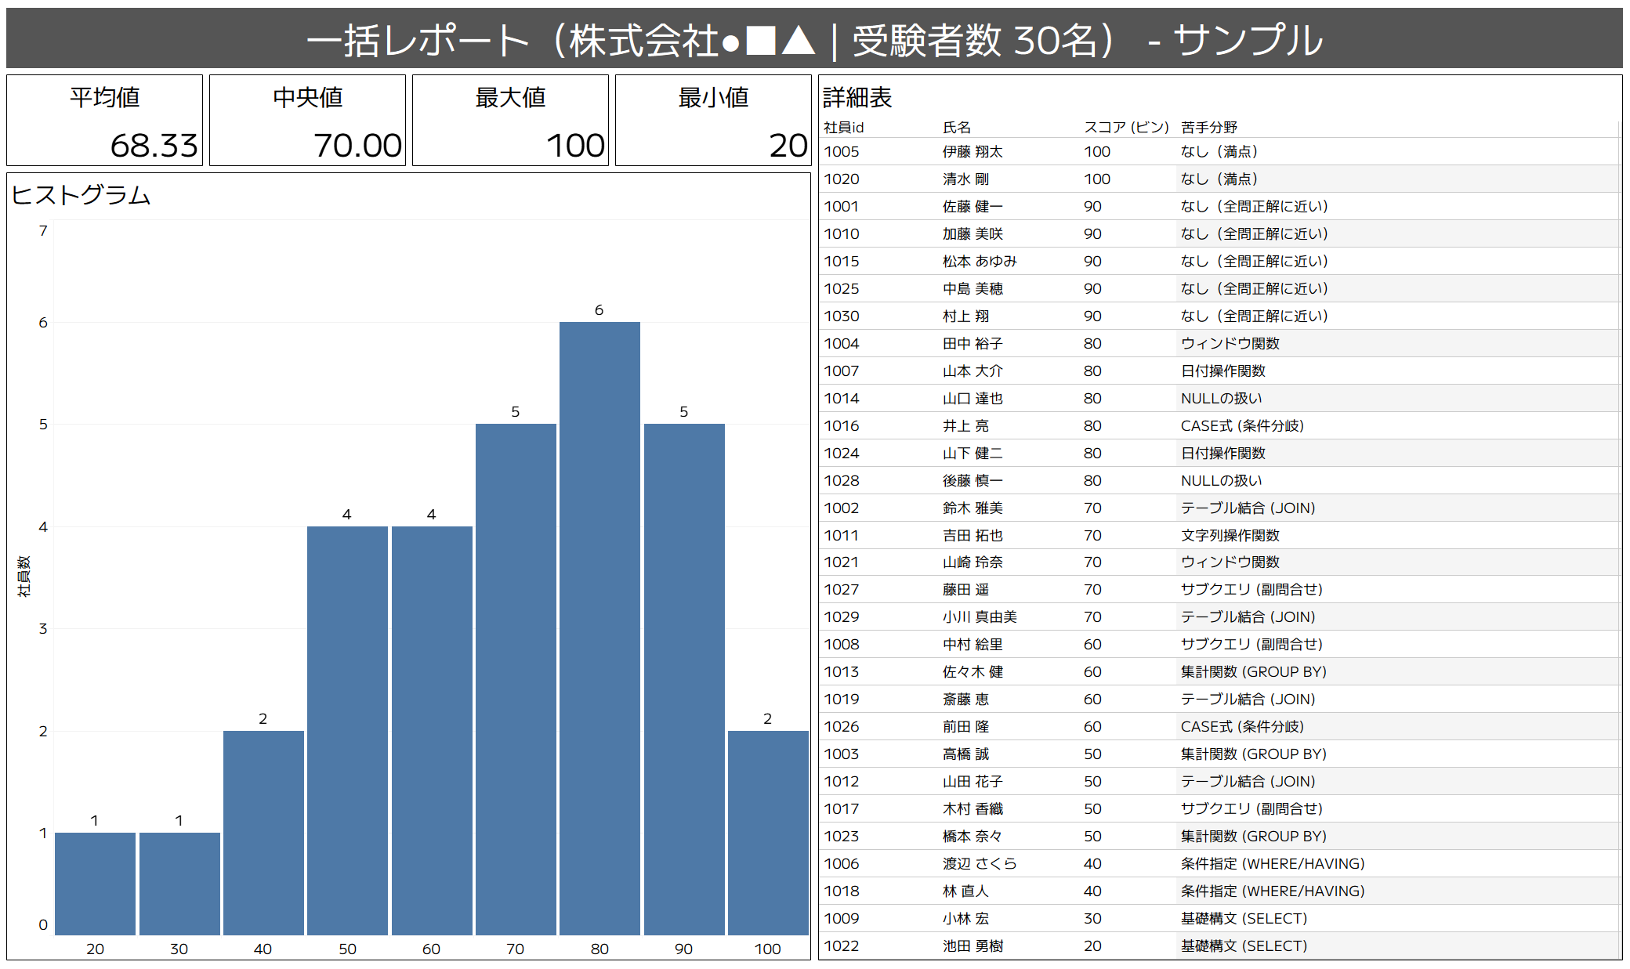Click the 苦手分野 column header
This screenshot has width=1630, height=969.
(x=1208, y=127)
